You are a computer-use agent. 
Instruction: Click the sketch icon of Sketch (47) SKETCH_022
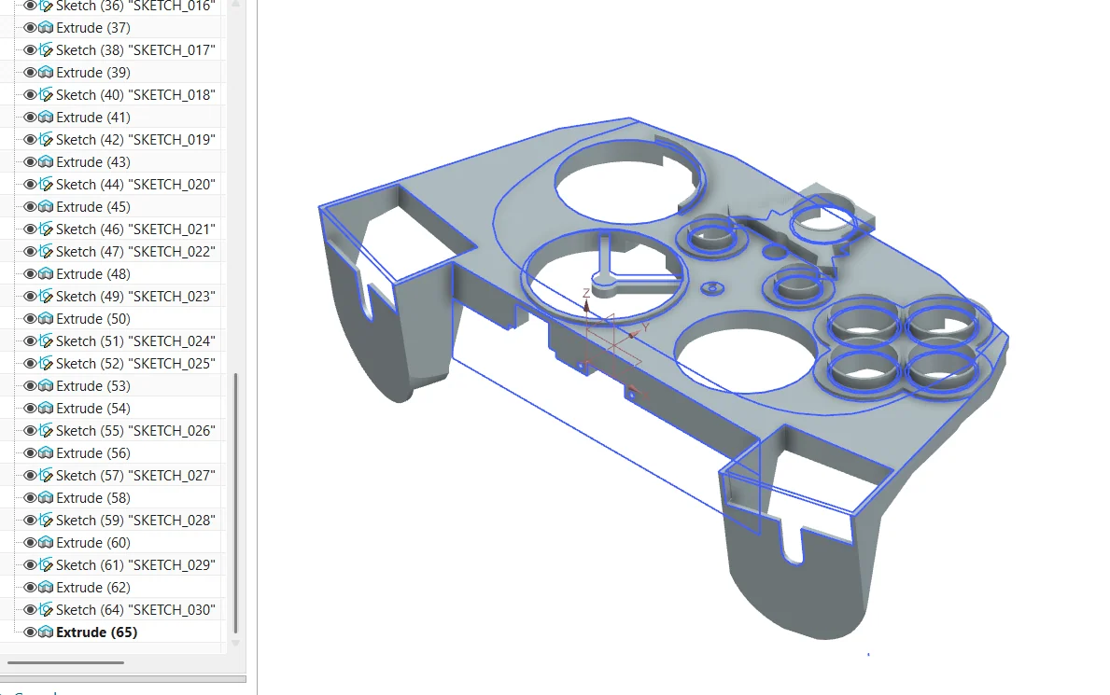46,252
